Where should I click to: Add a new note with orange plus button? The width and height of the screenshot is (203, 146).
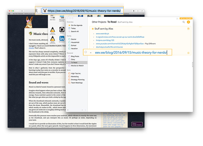[x=188, y=22]
